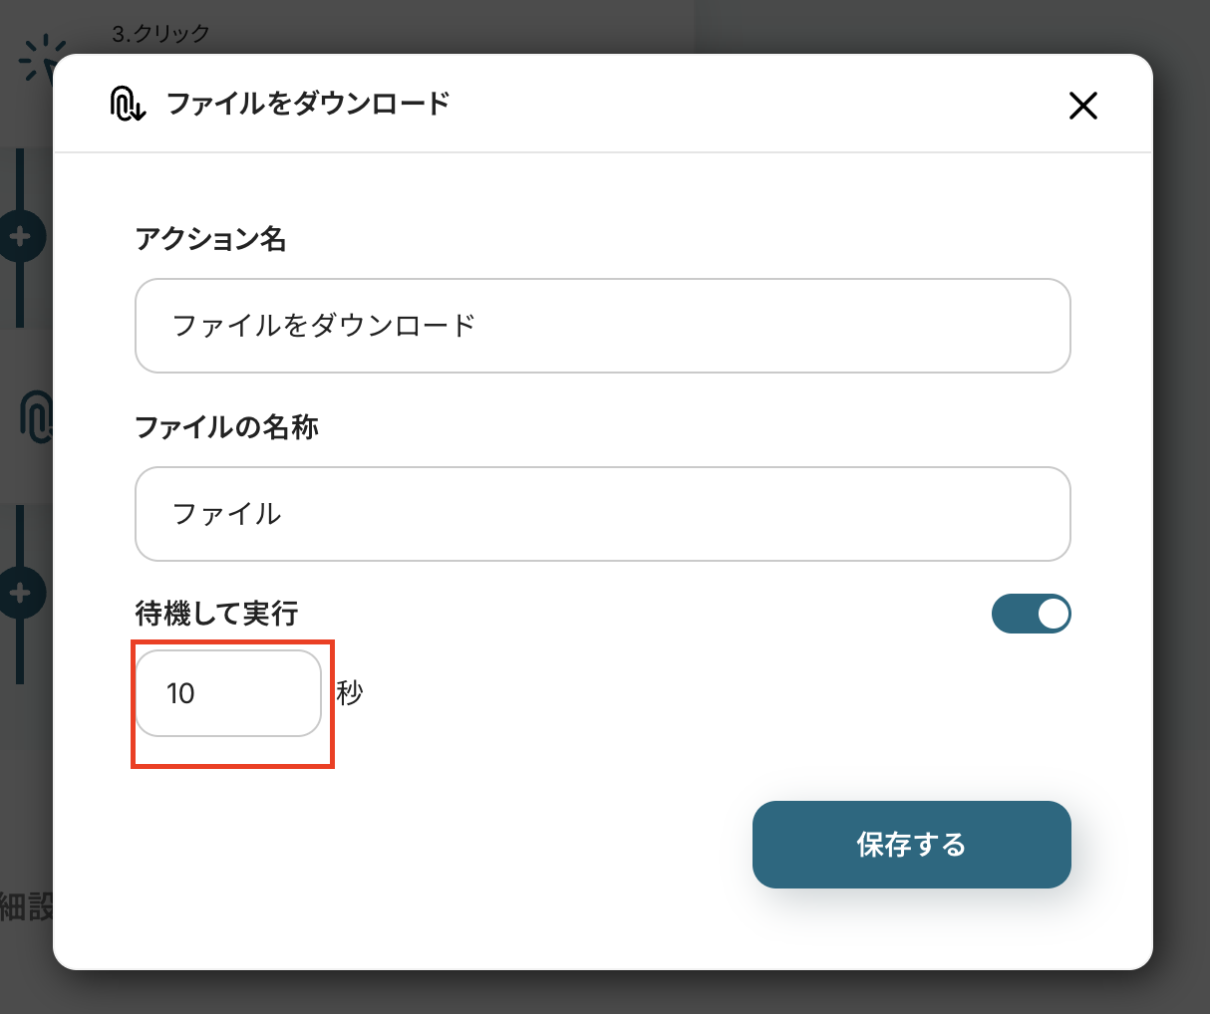Click the lower plus add-step icon
This screenshot has height=1014, width=1210.
(20, 594)
